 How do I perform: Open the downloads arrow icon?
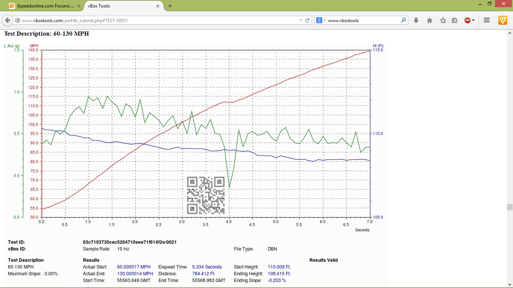416,20
